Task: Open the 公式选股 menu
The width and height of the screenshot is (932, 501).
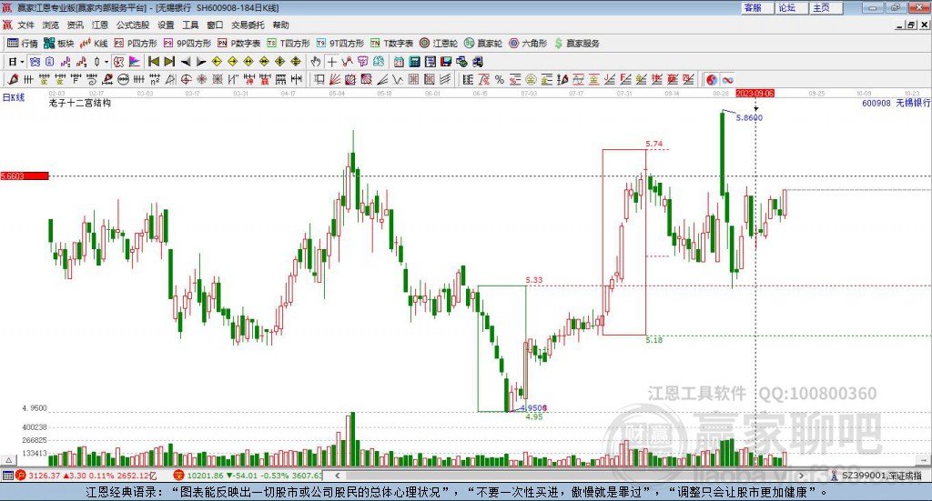Action: (x=133, y=25)
